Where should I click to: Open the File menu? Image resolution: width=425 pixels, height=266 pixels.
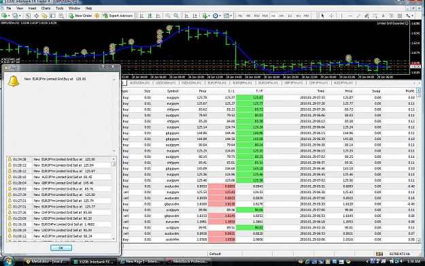(x=9, y=8)
